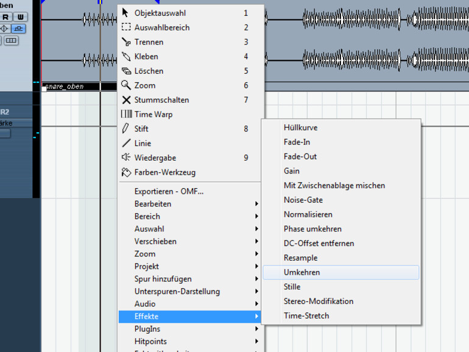The height and width of the screenshot is (352, 469).
Task: Select Hüllkurve from the Effekte submenu
Action: point(341,128)
